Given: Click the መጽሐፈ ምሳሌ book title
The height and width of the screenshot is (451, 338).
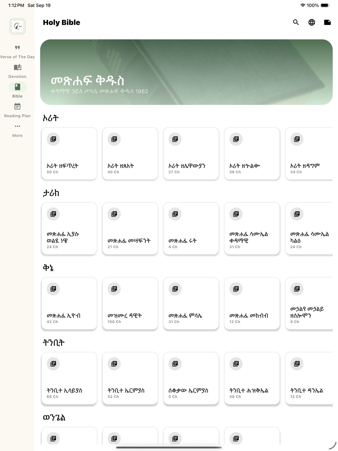Looking at the screenshot, I should (x=185, y=316).
